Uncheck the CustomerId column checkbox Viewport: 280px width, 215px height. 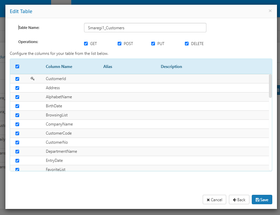click(17, 79)
